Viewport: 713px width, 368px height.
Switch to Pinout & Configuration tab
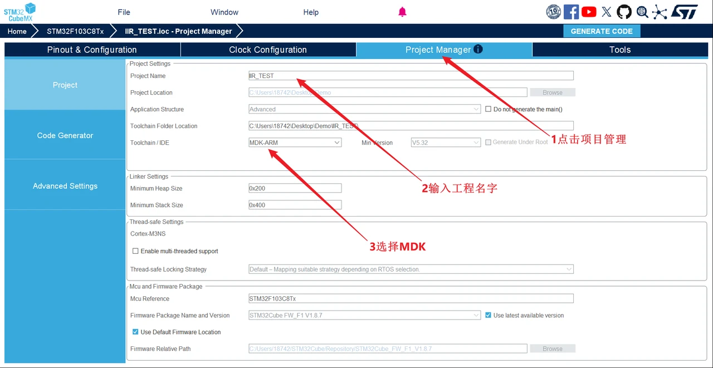coord(92,50)
